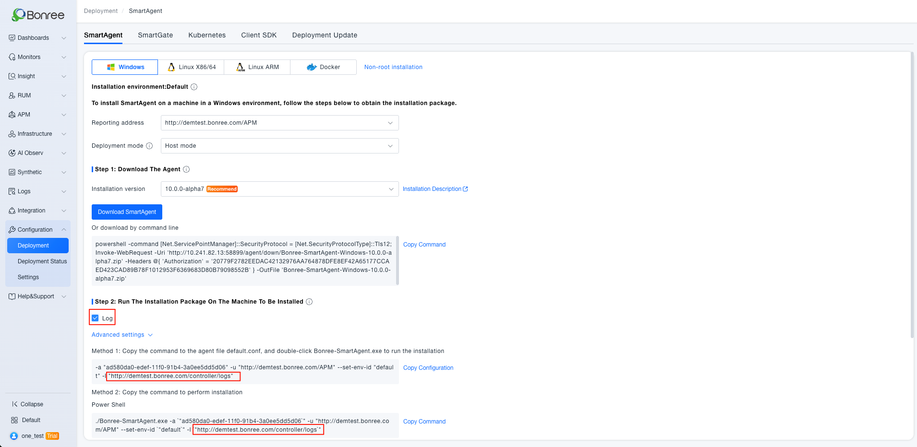917x447 pixels.
Task: Click the APM sidebar icon
Action: click(x=12, y=115)
